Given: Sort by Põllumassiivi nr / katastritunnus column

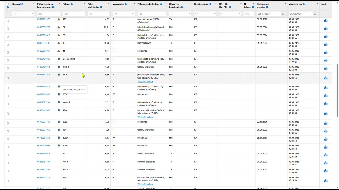Looking at the screenshot, I should coord(59,4).
